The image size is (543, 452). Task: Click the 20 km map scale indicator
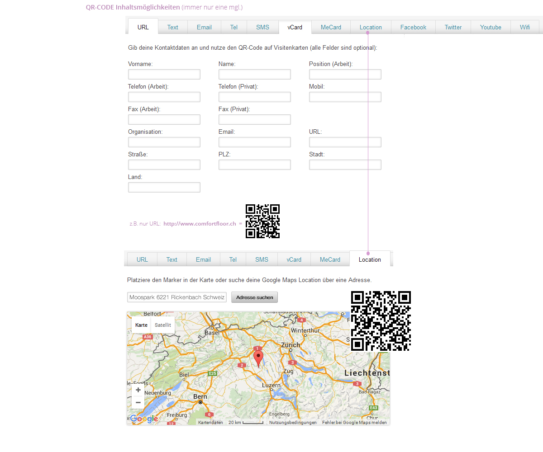pos(246,423)
